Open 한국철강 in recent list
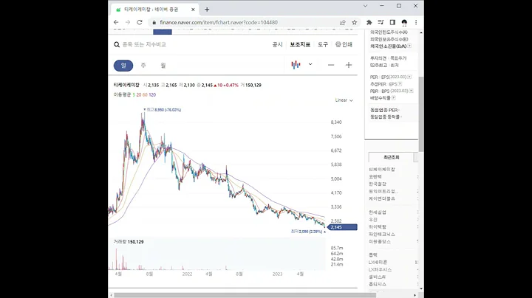Screen dimensions: 532x298 pos(378,184)
